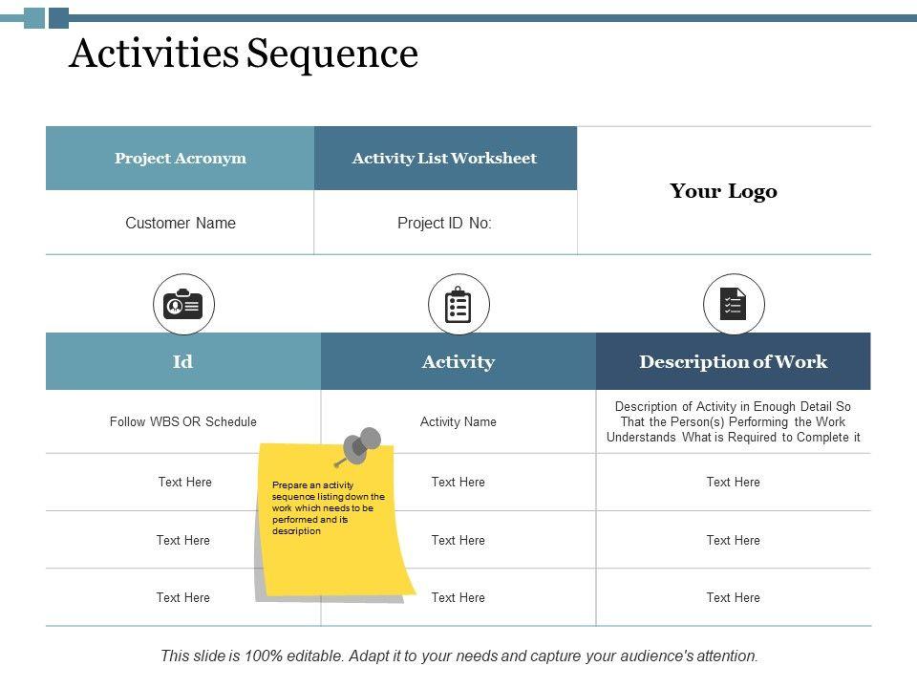
Task: Select the "Customer Name" cell
Action: click(181, 224)
